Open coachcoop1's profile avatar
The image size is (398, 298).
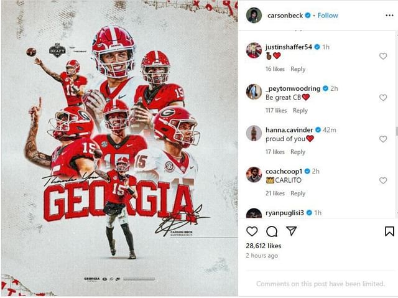(x=254, y=175)
